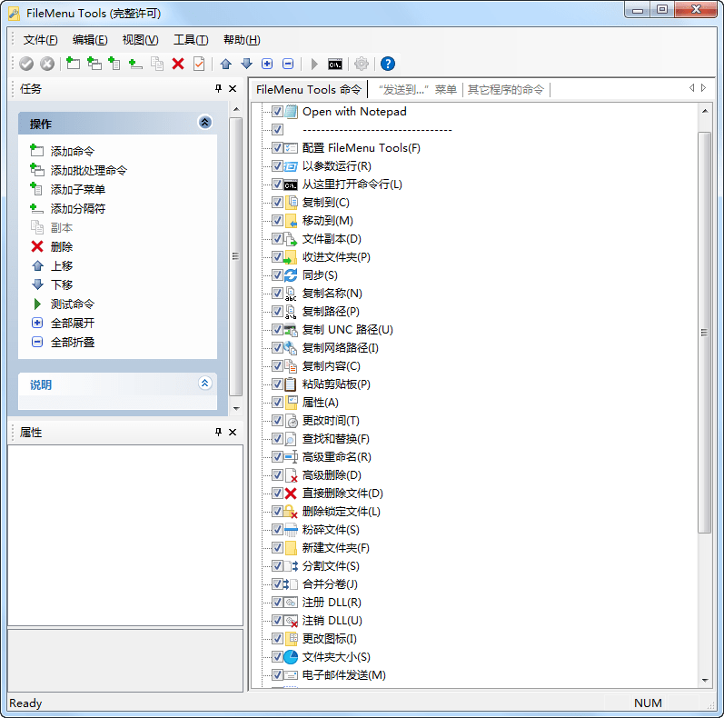The image size is (724, 718).
Task: Click the 粉碎文件(S) shredder icon
Action: click(291, 530)
